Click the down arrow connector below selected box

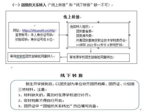point(91,50)
